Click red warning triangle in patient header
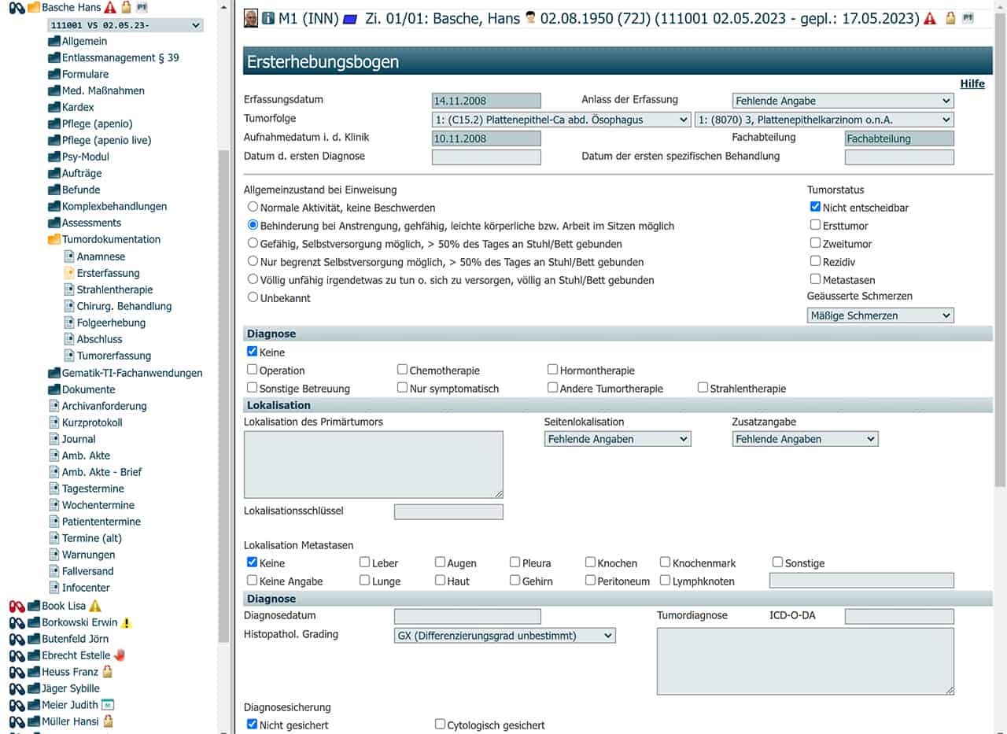 pyautogui.click(x=930, y=18)
